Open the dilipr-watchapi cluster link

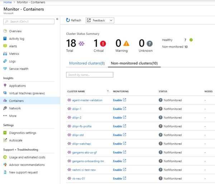tap(81, 144)
